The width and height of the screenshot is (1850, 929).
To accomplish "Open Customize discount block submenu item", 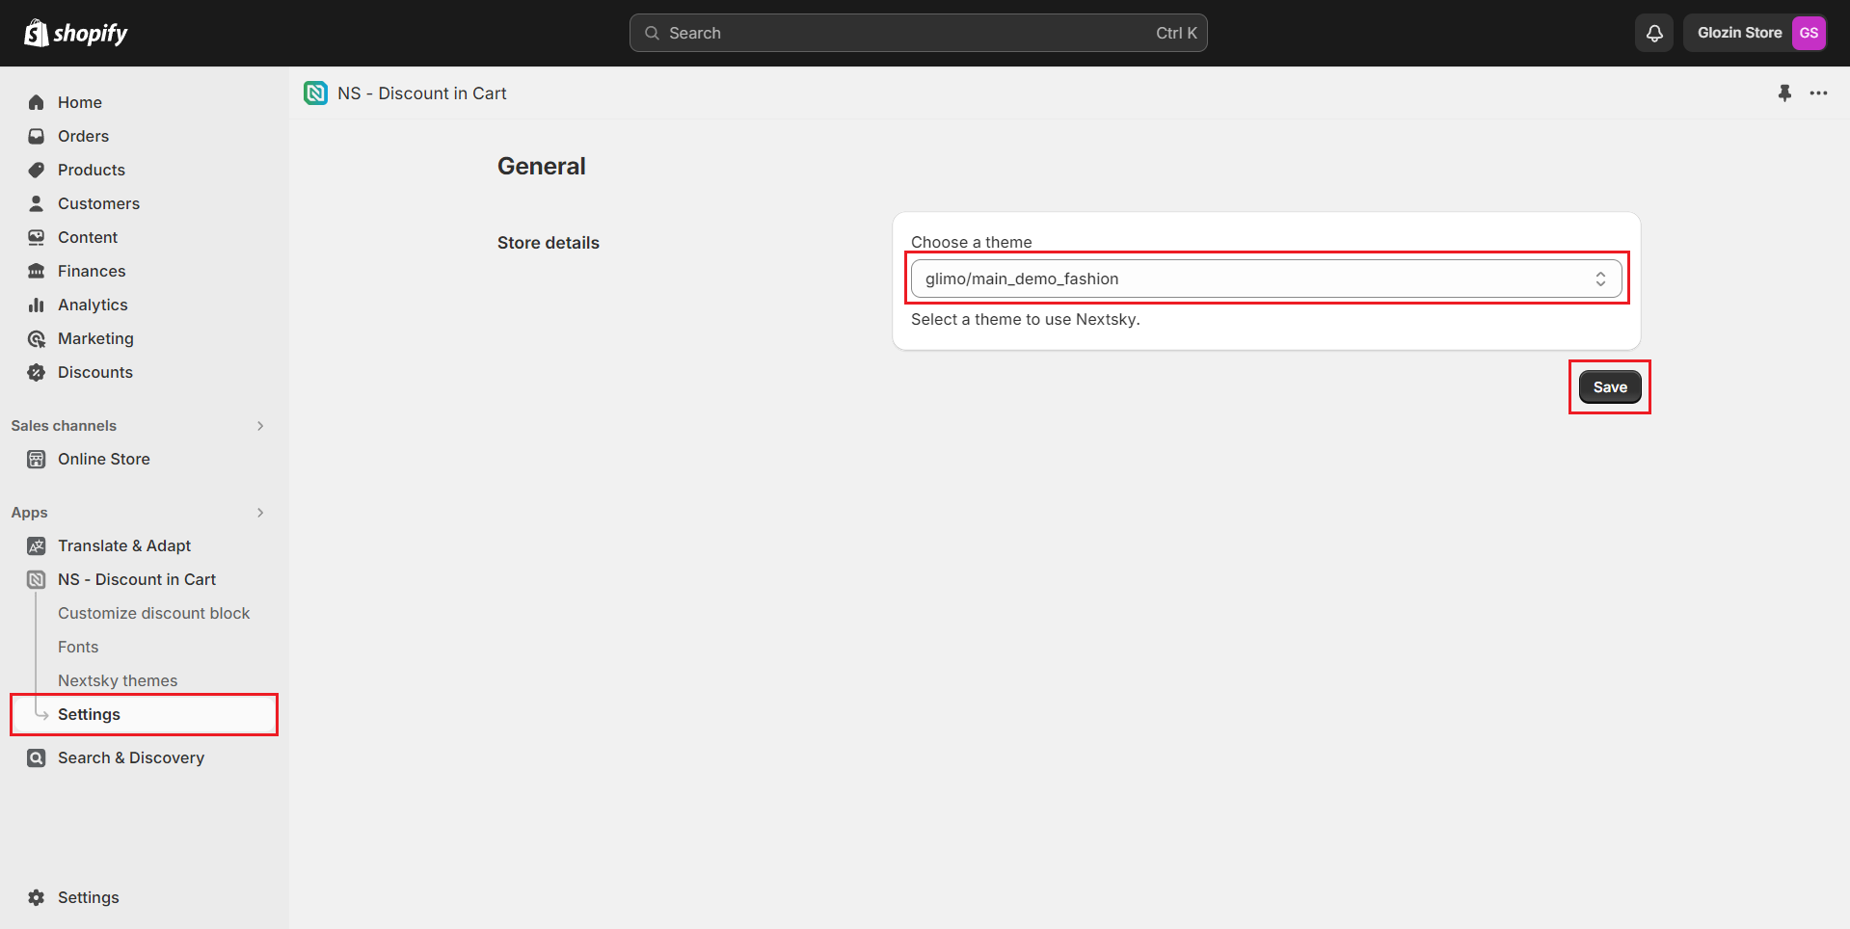I will click(153, 613).
